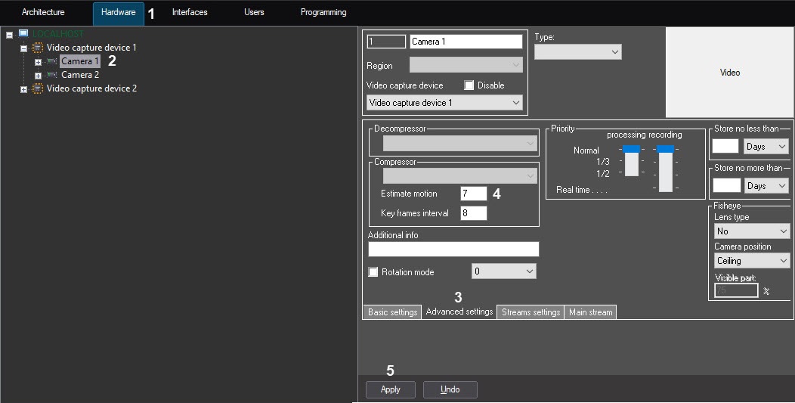Image resolution: width=795 pixels, height=403 pixels.
Task: Switch to the Interfaces tab
Action: 190,13
